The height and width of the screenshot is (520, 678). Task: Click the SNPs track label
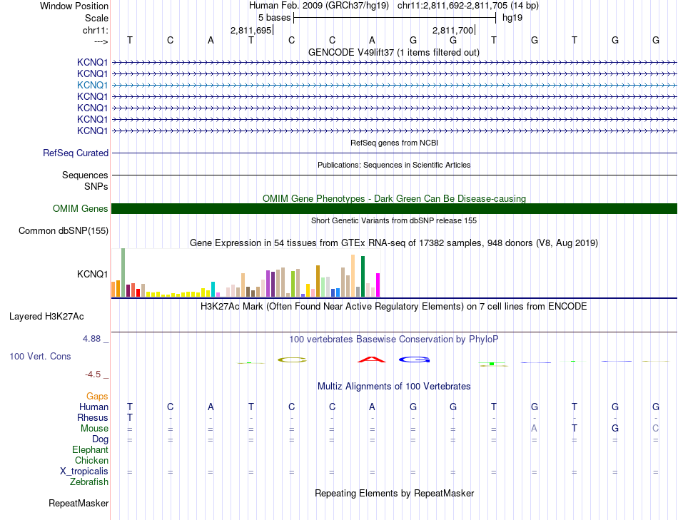[x=96, y=186]
